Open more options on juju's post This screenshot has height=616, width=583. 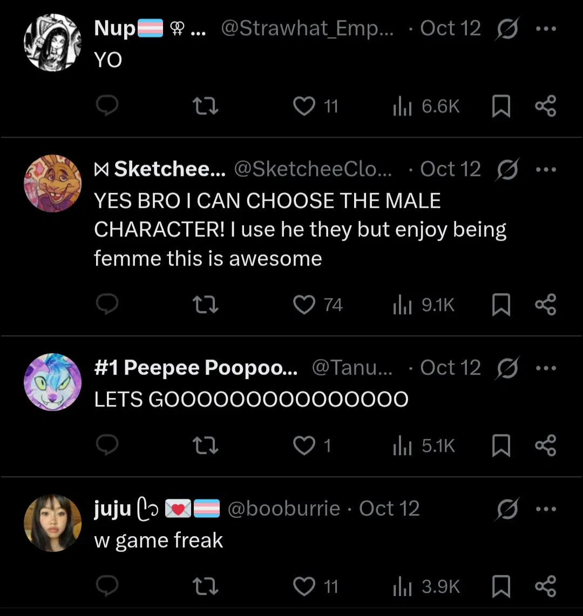pos(546,509)
